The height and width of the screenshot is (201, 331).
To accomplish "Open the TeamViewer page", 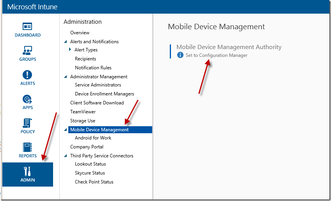I will [x=83, y=112].
